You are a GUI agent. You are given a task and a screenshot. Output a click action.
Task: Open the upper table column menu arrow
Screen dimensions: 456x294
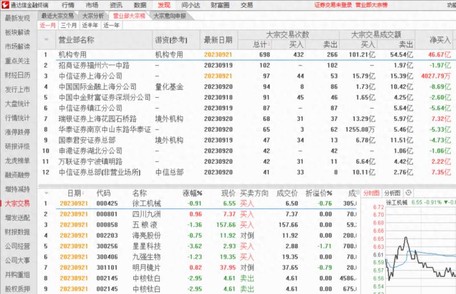[x=46, y=39]
